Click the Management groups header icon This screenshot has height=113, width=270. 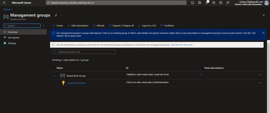pos(6,17)
